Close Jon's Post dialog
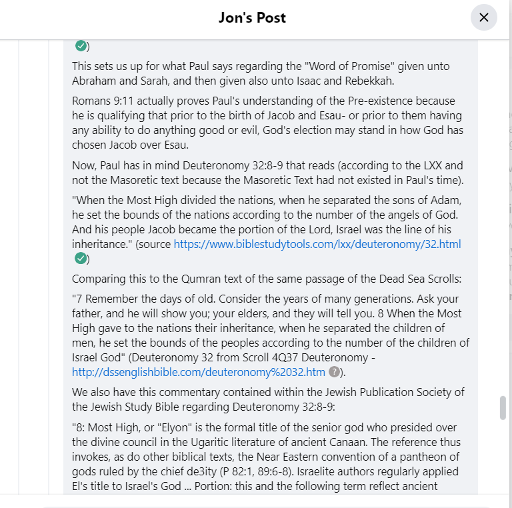Viewport: 512px width, 508px height. click(x=483, y=17)
